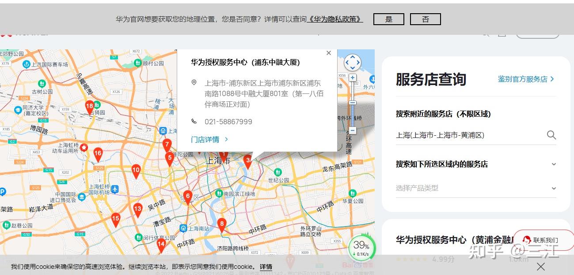Click the 古树公园 park icon
The image size is (574, 275).
pyautogui.click(x=42, y=83)
